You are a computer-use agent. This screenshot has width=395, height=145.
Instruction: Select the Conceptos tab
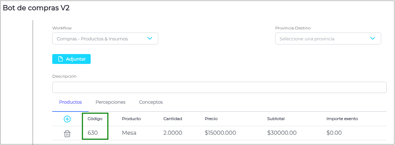pos(151,102)
